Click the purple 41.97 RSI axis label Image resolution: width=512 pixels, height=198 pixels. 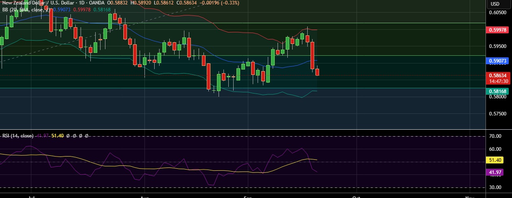498,172
